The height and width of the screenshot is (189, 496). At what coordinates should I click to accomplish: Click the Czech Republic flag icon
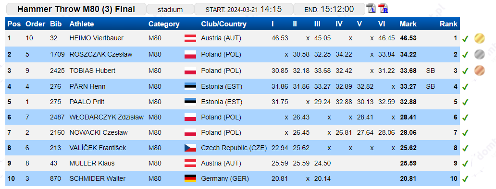(x=190, y=148)
